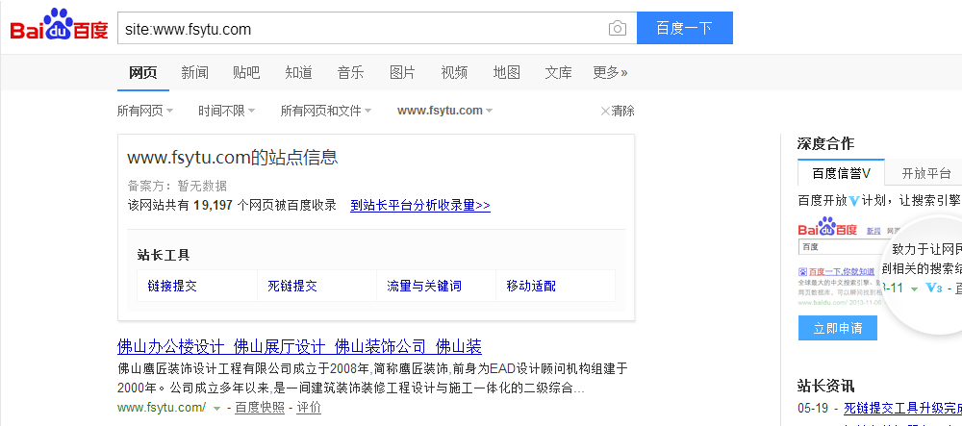Select the 百度信誉V sidebar tab
Screen dimensions: 962x426
tap(841, 173)
